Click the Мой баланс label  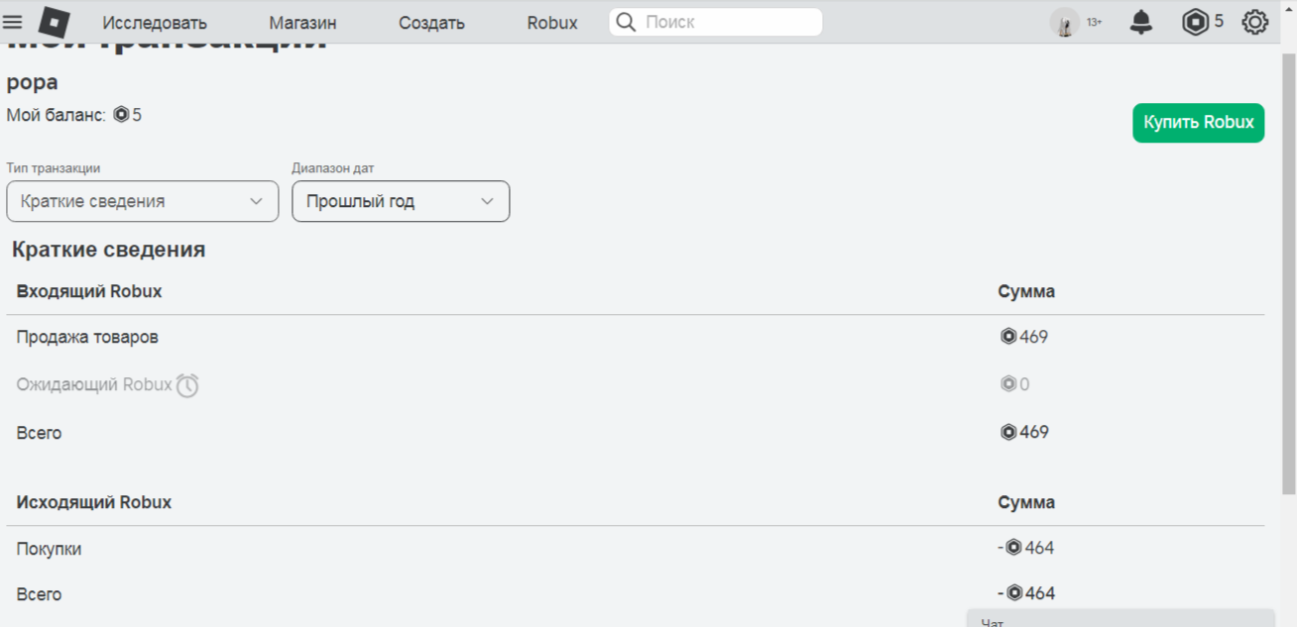(x=56, y=115)
